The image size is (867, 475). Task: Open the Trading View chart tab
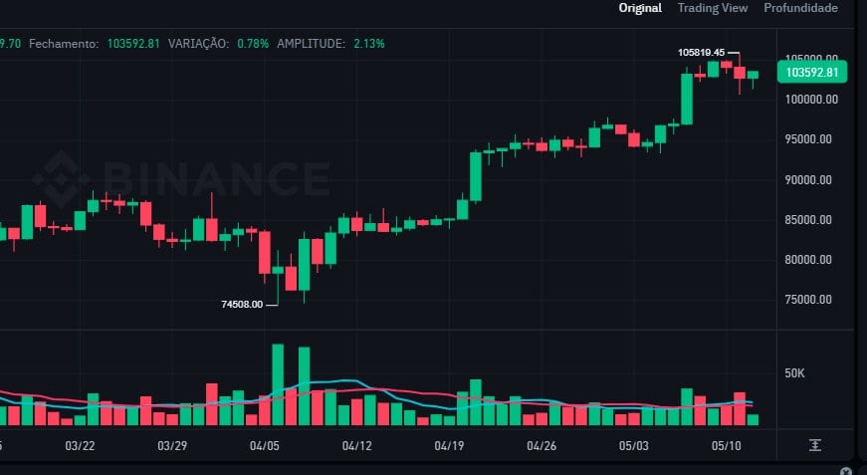[713, 8]
